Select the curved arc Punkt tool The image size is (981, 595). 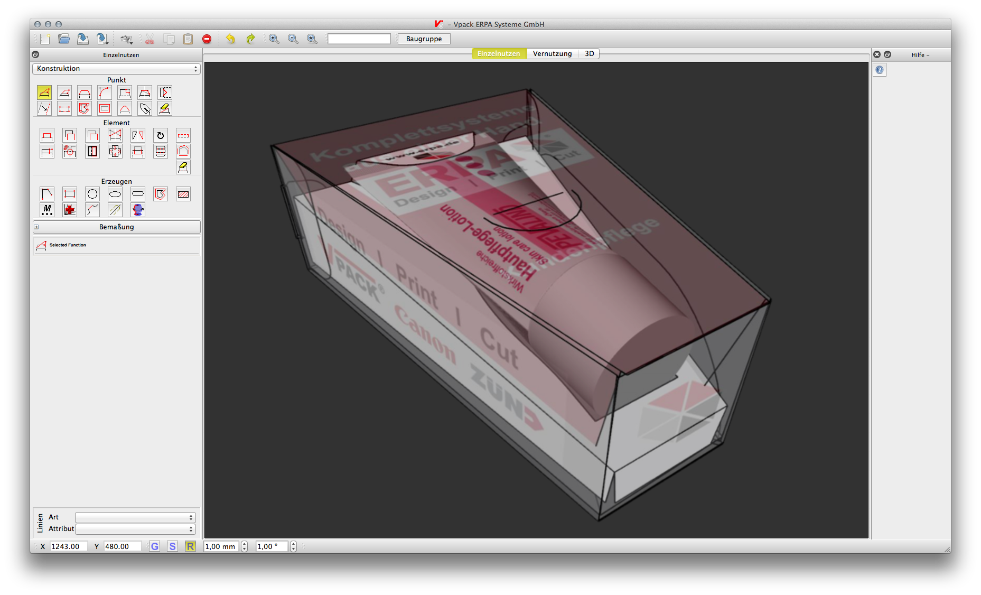tap(105, 92)
